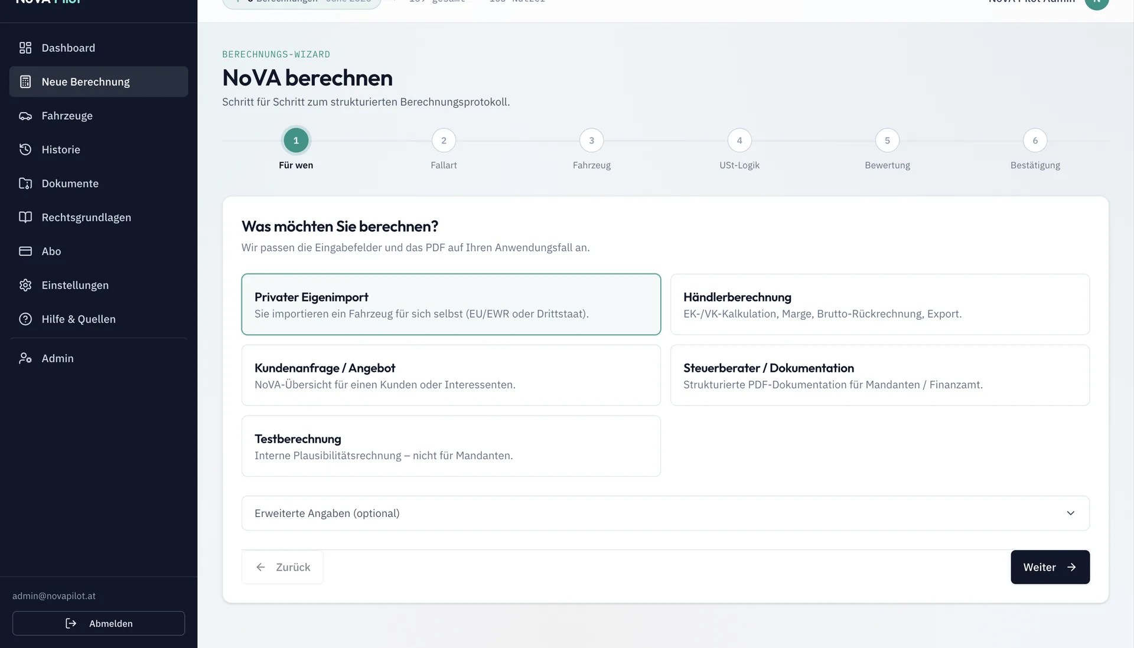This screenshot has width=1134, height=648.
Task: Click the left arrow icon in Zurück
Action: coord(260,567)
